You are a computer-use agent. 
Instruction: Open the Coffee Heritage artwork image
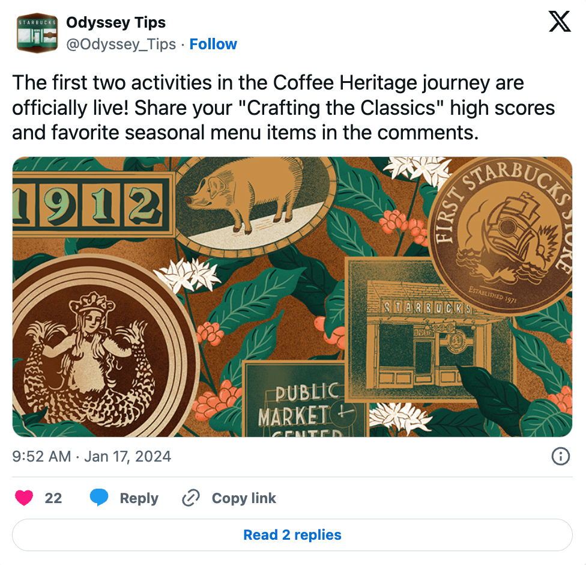[292, 297]
